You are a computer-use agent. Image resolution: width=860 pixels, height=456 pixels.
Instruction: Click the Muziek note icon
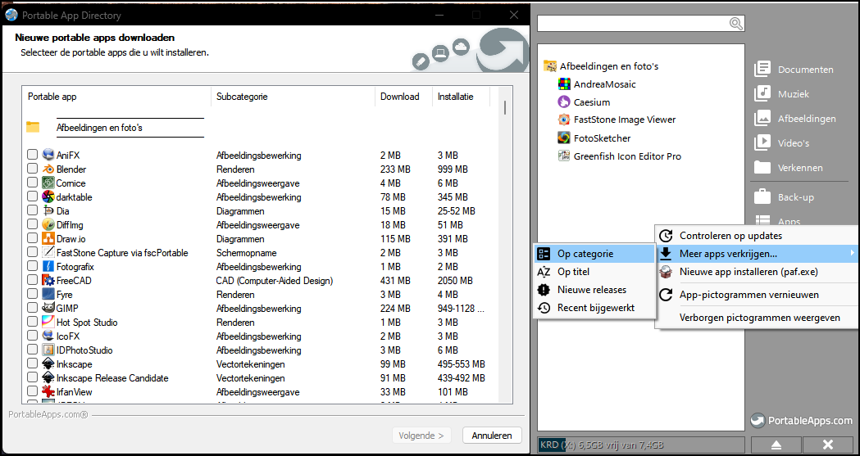tap(762, 93)
